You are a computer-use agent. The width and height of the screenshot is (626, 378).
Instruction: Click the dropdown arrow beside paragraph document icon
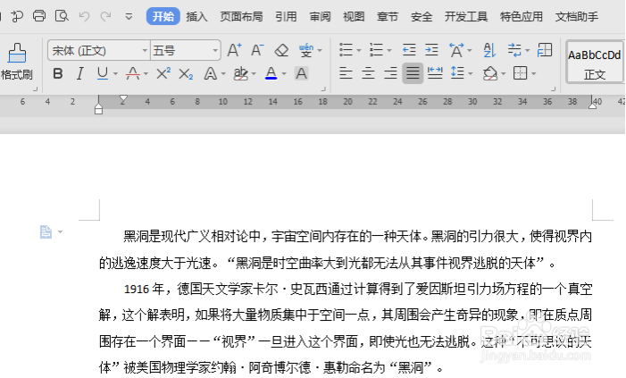(x=60, y=231)
